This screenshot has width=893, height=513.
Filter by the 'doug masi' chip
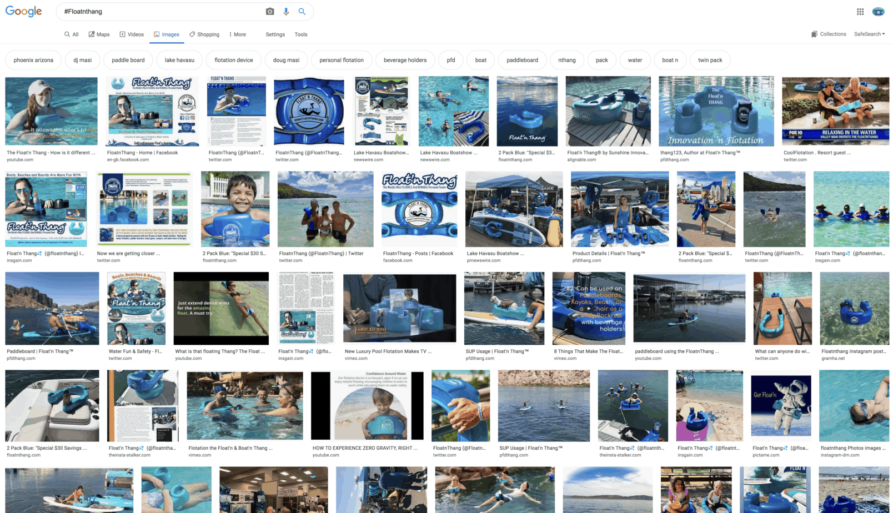click(287, 60)
